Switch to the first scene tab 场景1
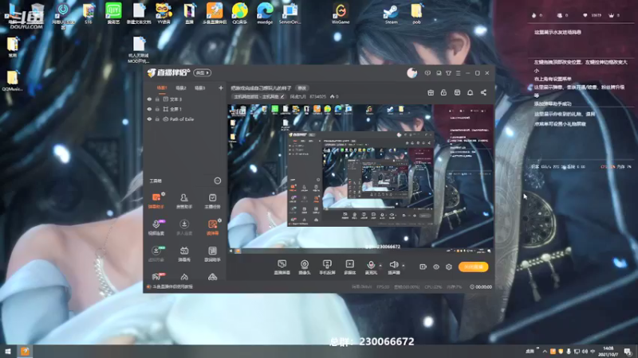The width and height of the screenshot is (638, 358). [x=162, y=88]
